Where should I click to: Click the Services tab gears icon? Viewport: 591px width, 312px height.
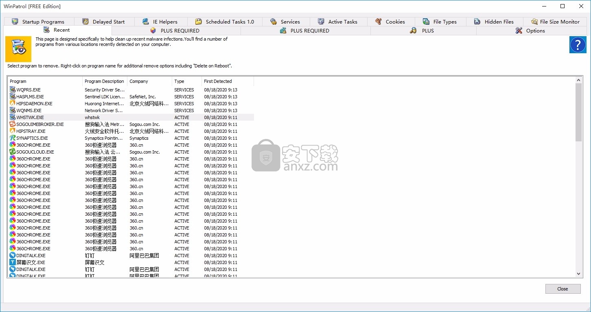click(x=274, y=22)
